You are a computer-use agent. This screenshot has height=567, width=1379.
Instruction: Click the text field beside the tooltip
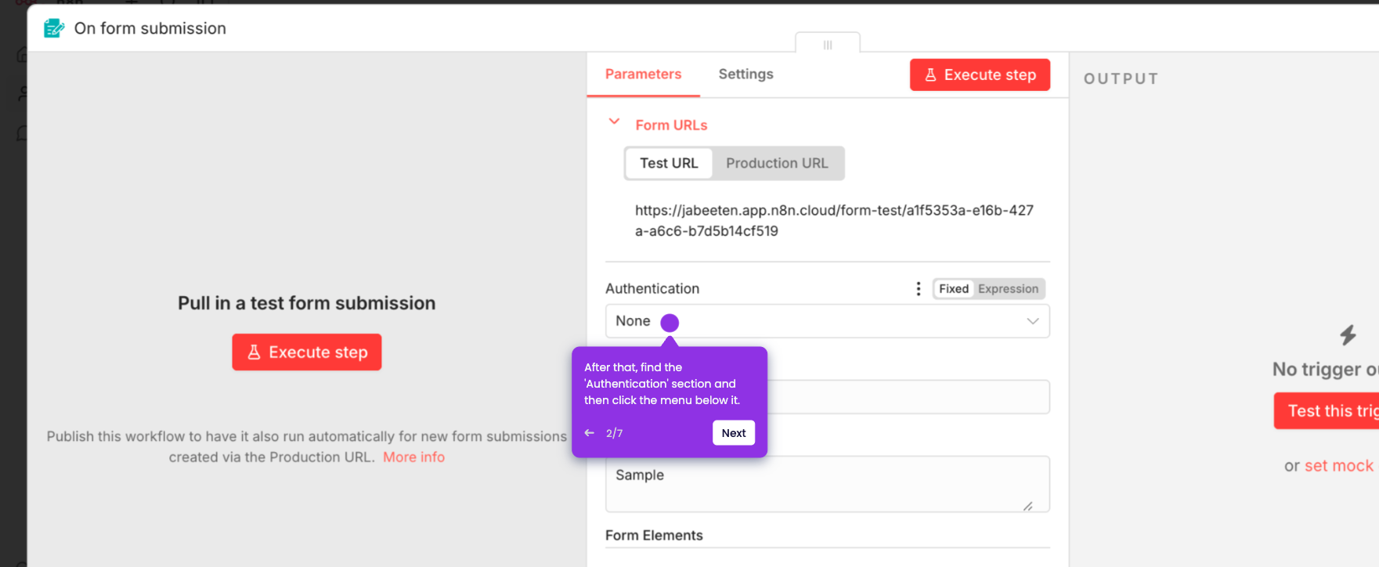coord(908,397)
